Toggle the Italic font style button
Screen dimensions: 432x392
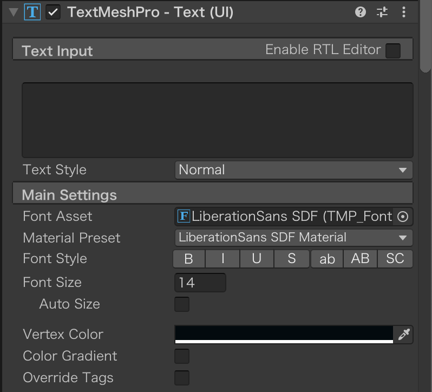pos(222,259)
